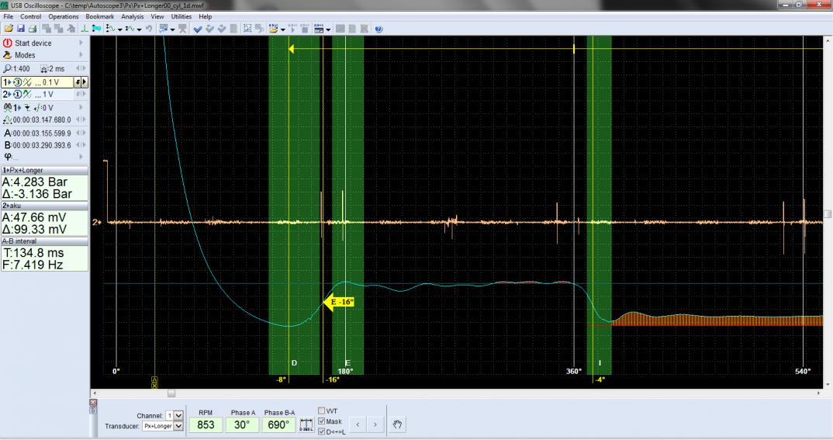Expand the Modes submenu arrow
The height and width of the screenshot is (440, 833).
pyautogui.click(x=83, y=55)
